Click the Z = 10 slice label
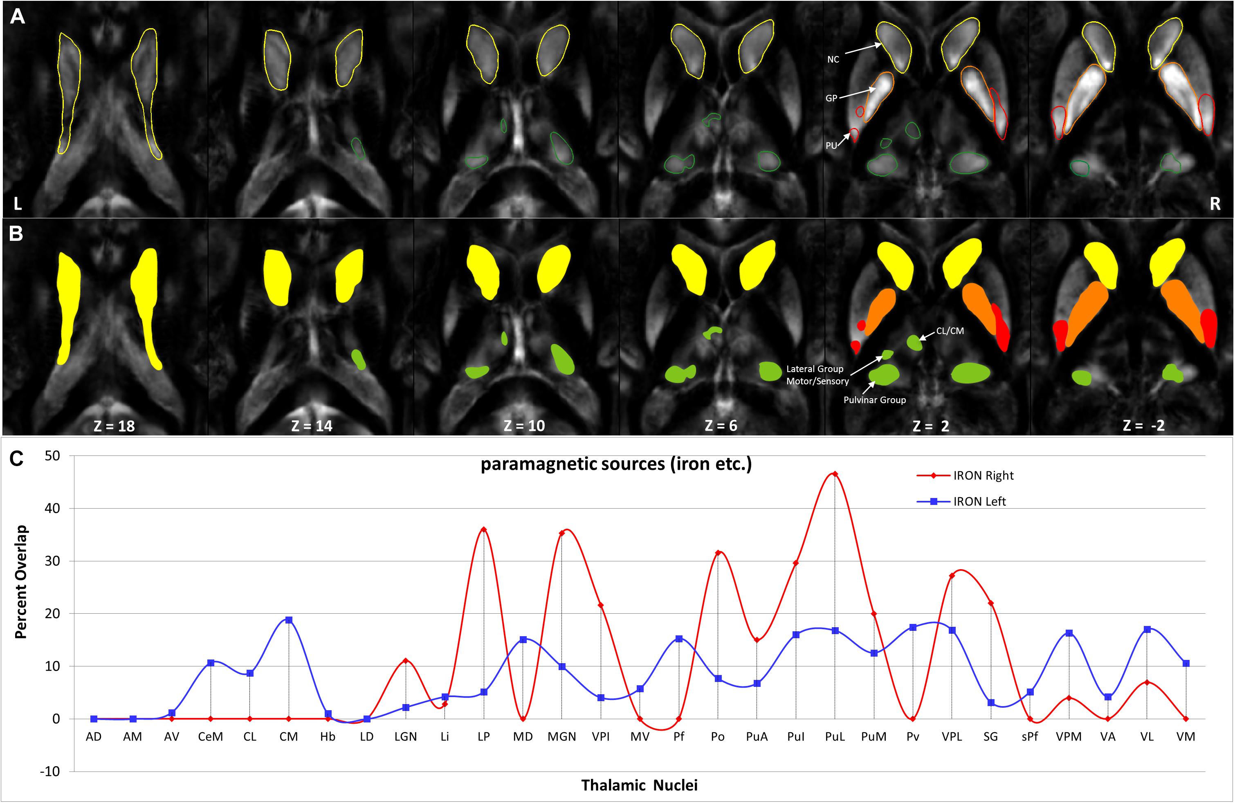 click(x=524, y=426)
